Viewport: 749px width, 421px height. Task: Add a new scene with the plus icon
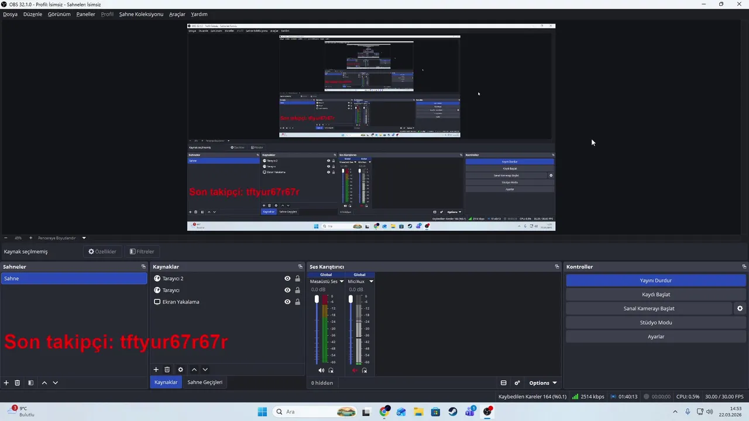[6, 382]
